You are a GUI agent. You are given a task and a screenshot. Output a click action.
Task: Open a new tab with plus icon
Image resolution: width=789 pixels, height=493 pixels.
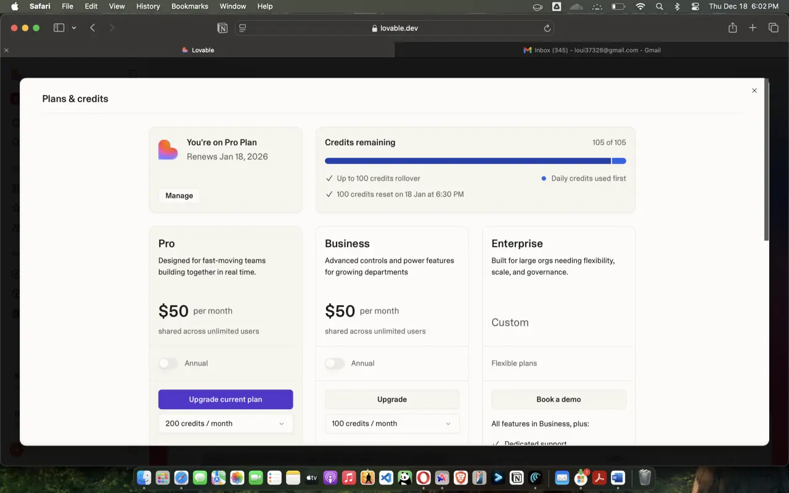tap(753, 28)
